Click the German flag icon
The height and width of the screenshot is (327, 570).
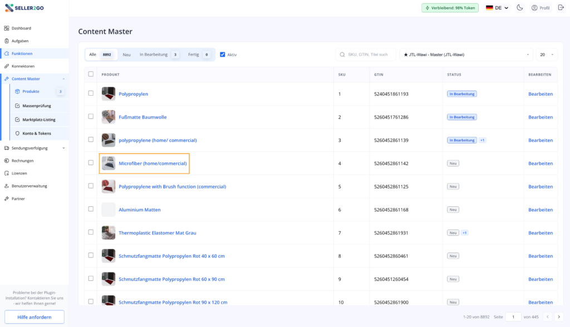[x=489, y=8]
